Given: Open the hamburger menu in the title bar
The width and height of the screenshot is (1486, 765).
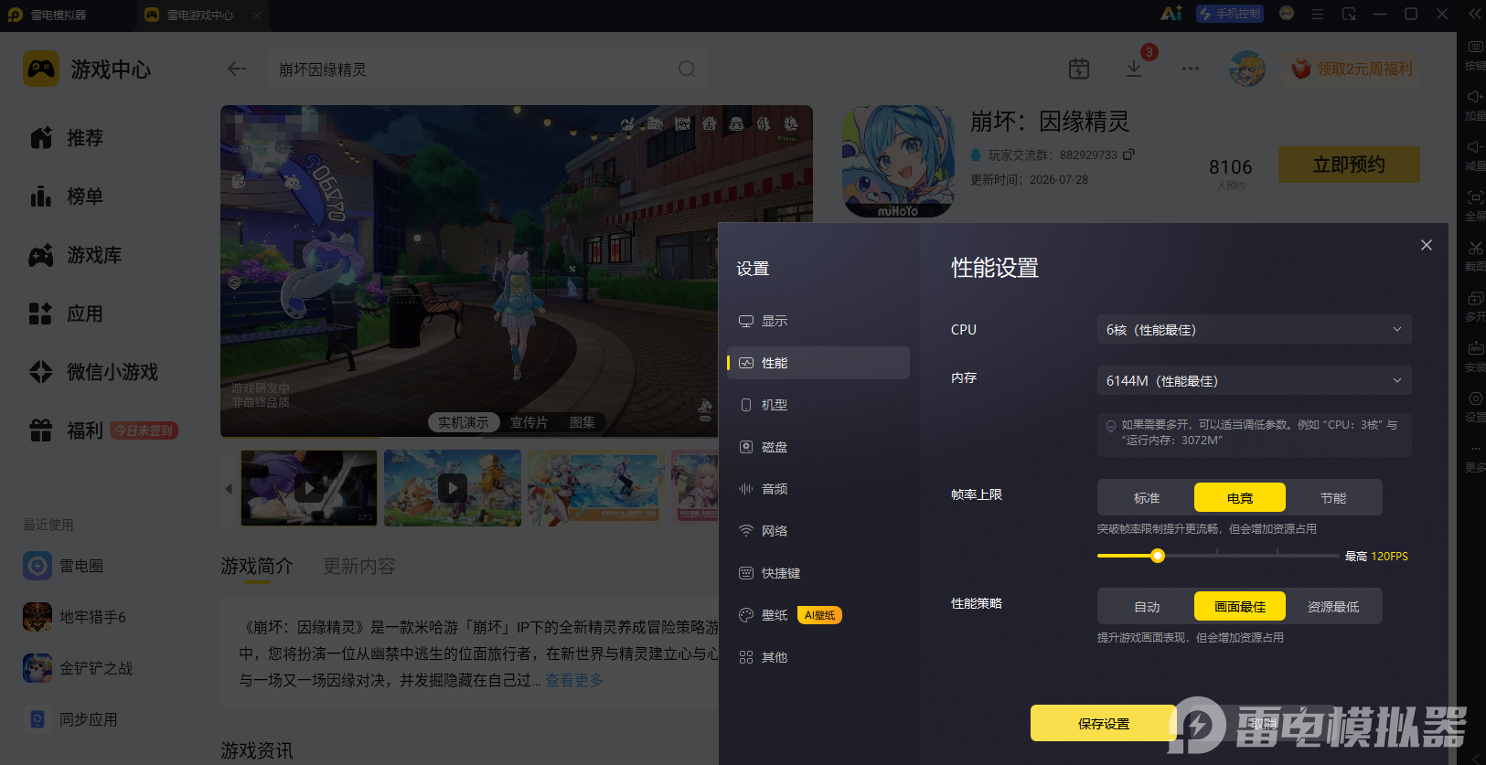Looking at the screenshot, I should (x=1318, y=14).
